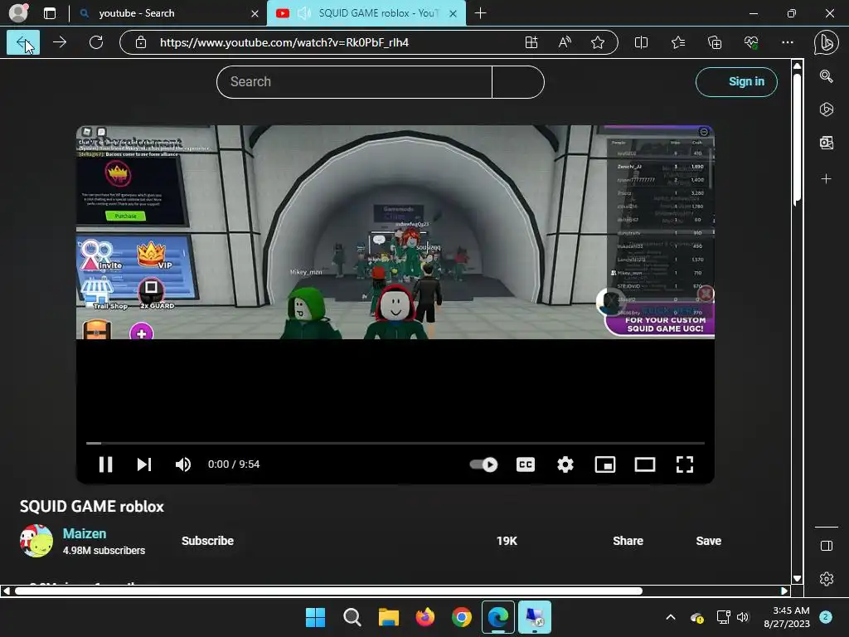Click the video title SQUID GAME roblox
The image size is (849, 637).
(91, 507)
